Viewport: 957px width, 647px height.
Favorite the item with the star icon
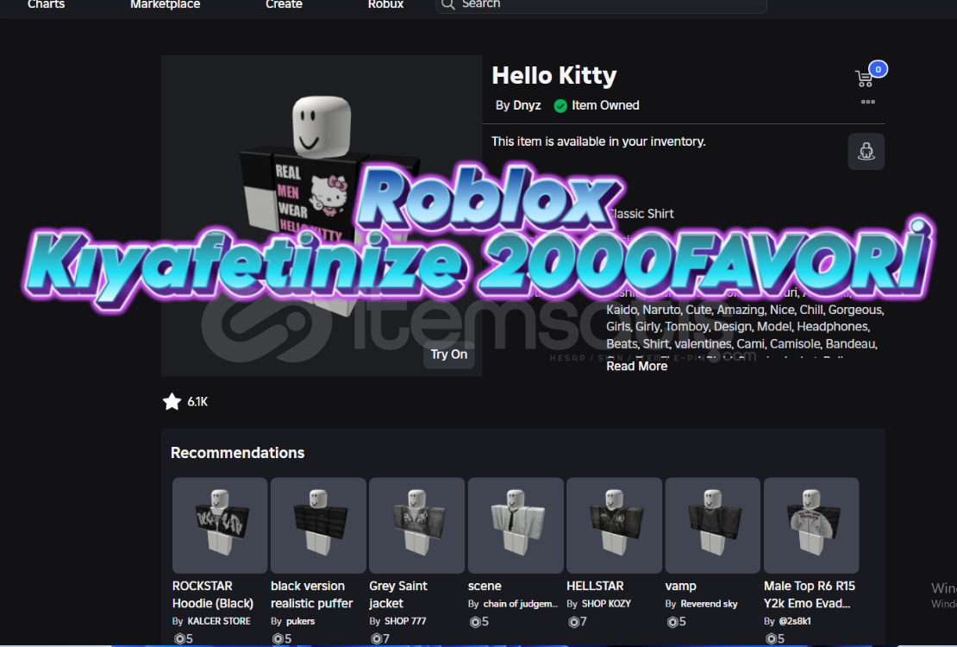coord(172,401)
